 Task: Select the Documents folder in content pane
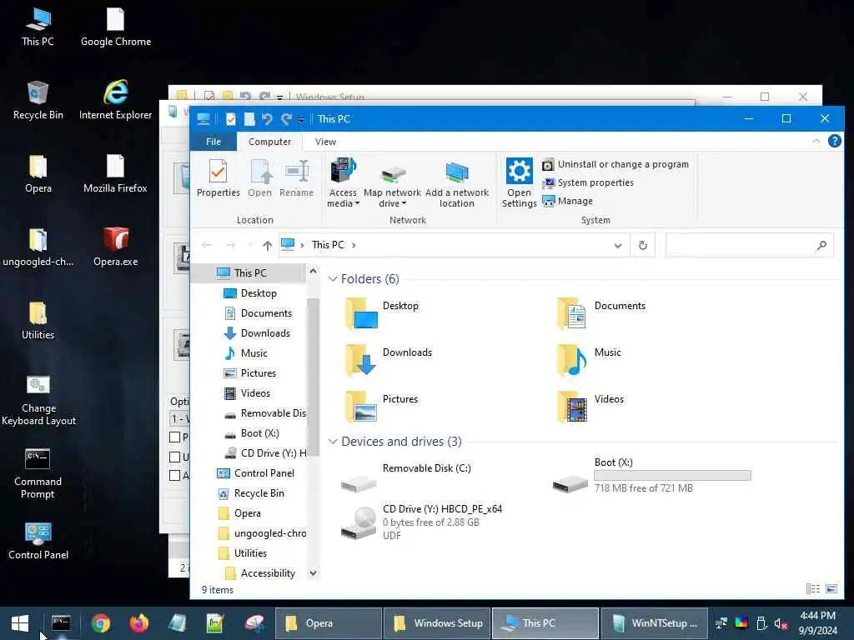tap(602, 313)
